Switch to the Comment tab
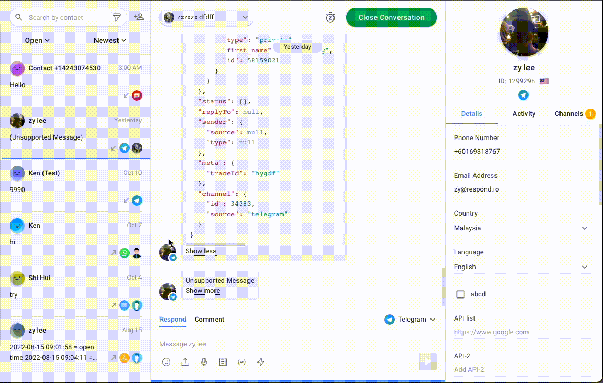 [x=209, y=319]
